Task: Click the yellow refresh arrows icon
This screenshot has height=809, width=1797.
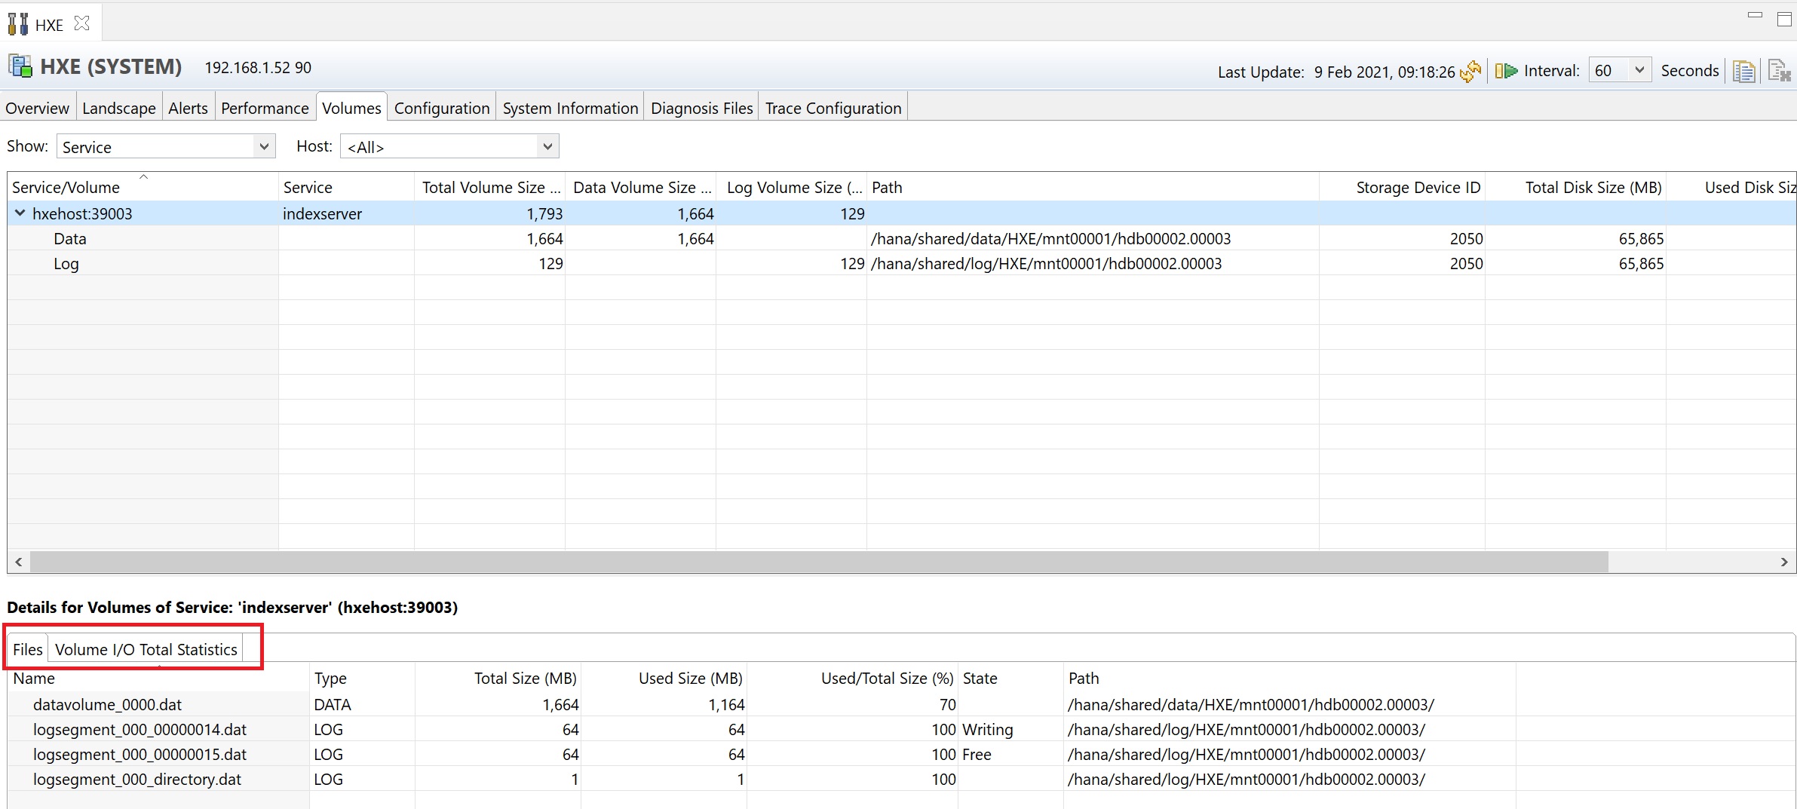Action: pos(1470,72)
